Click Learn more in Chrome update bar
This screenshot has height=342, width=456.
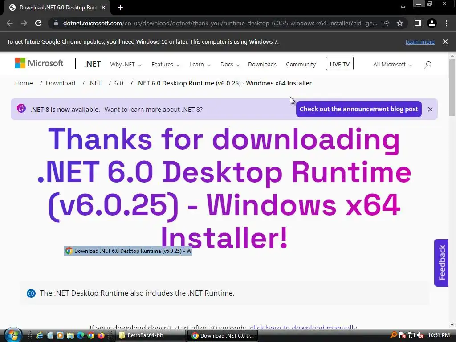420,41
